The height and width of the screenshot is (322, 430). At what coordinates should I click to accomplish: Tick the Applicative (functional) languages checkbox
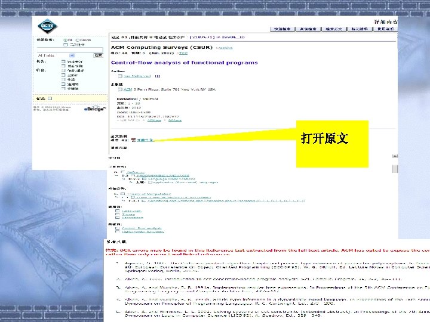pyautogui.click(x=150, y=182)
